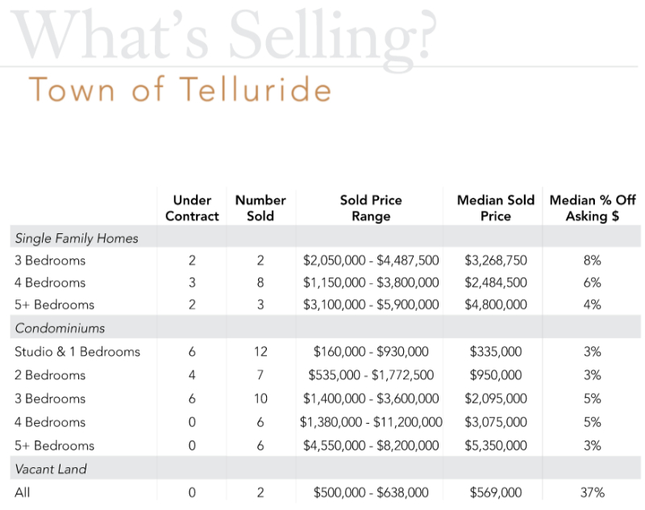Select the "Number Sold" column header
The height and width of the screenshot is (510, 645).
[x=260, y=208]
